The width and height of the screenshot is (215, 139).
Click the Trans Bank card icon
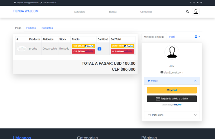(149, 115)
